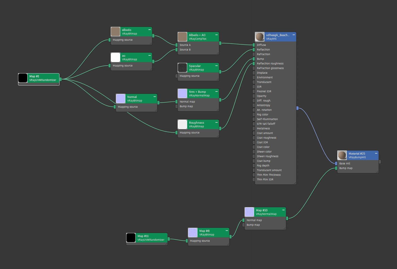397x269 pixels.
Task: Click the Source A input socket
Action: 176,45
